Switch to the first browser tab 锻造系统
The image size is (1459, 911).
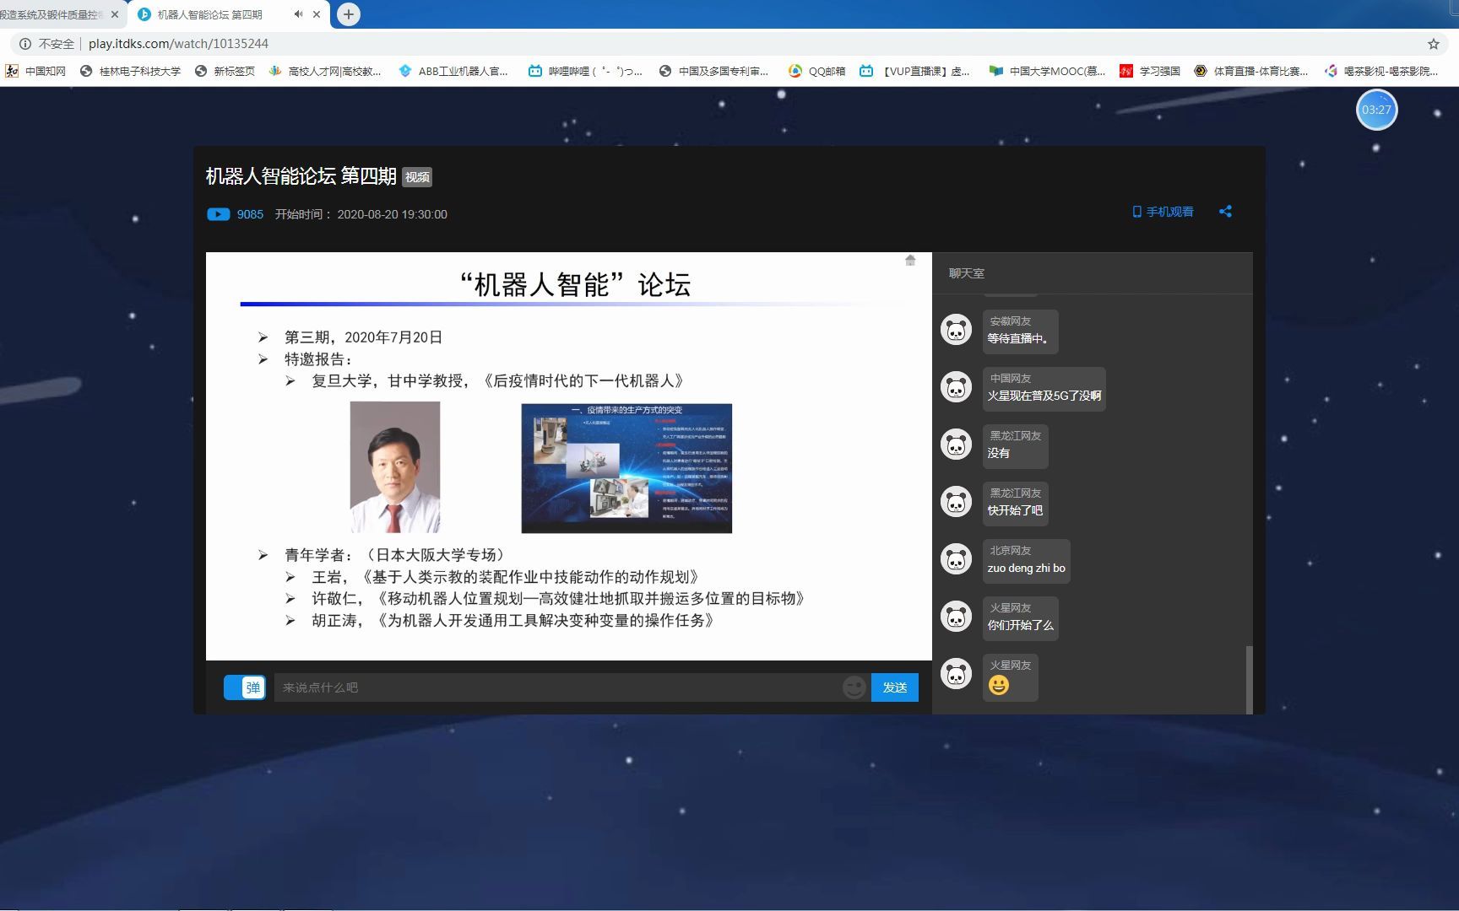click(x=51, y=14)
